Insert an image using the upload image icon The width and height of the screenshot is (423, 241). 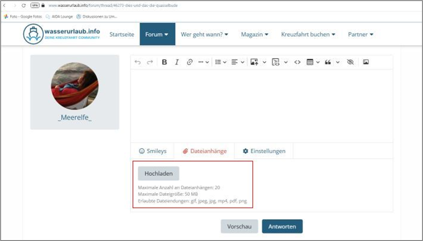tap(255, 62)
